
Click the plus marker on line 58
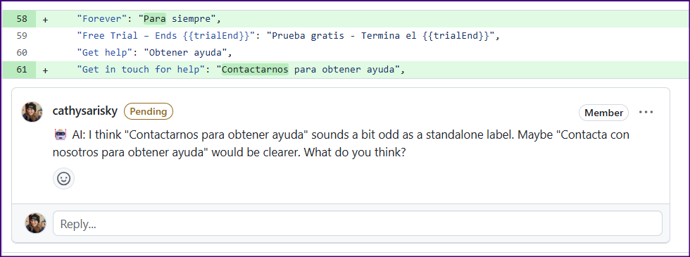[45, 20]
